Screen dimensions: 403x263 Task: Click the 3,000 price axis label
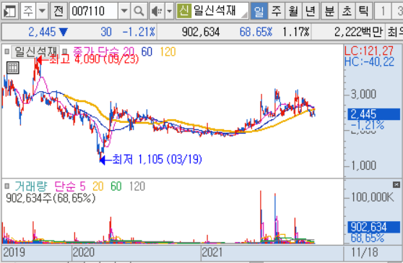click(363, 94)
